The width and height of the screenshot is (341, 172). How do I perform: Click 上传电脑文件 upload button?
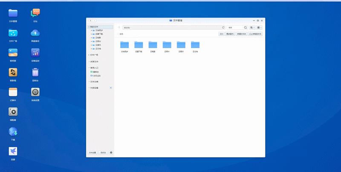point(255,34)
